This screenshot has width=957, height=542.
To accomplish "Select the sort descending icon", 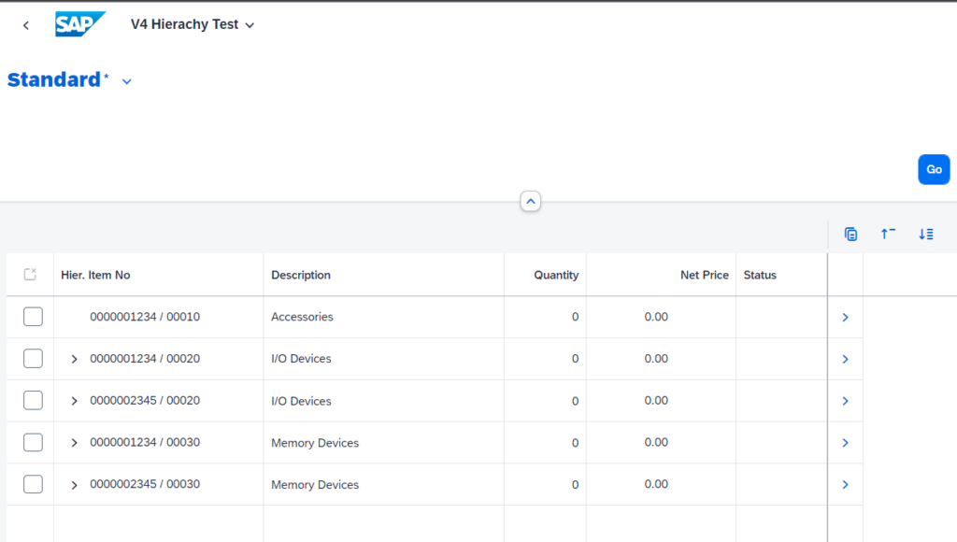I will [926, 235].
